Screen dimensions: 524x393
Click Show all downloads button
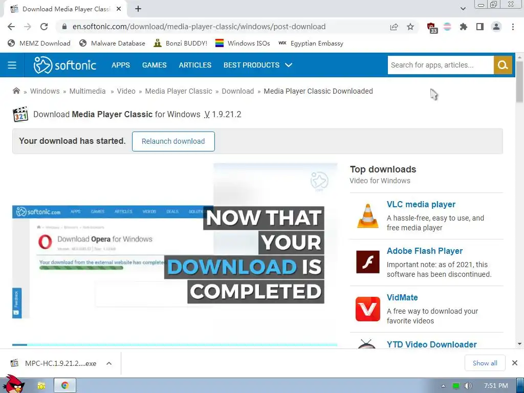[x=485, y=363]
